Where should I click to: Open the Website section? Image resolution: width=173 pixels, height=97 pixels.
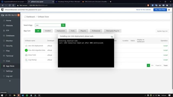pyautogui.click(x=9, y=26)
